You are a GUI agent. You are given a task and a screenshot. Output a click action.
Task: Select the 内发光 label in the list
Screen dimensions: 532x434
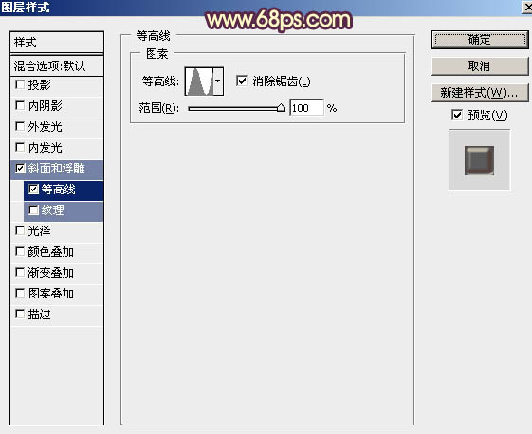[46, 148]
